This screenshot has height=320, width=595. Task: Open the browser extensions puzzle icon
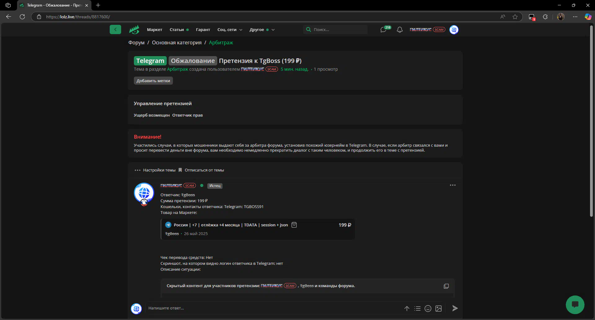point(545,17)
